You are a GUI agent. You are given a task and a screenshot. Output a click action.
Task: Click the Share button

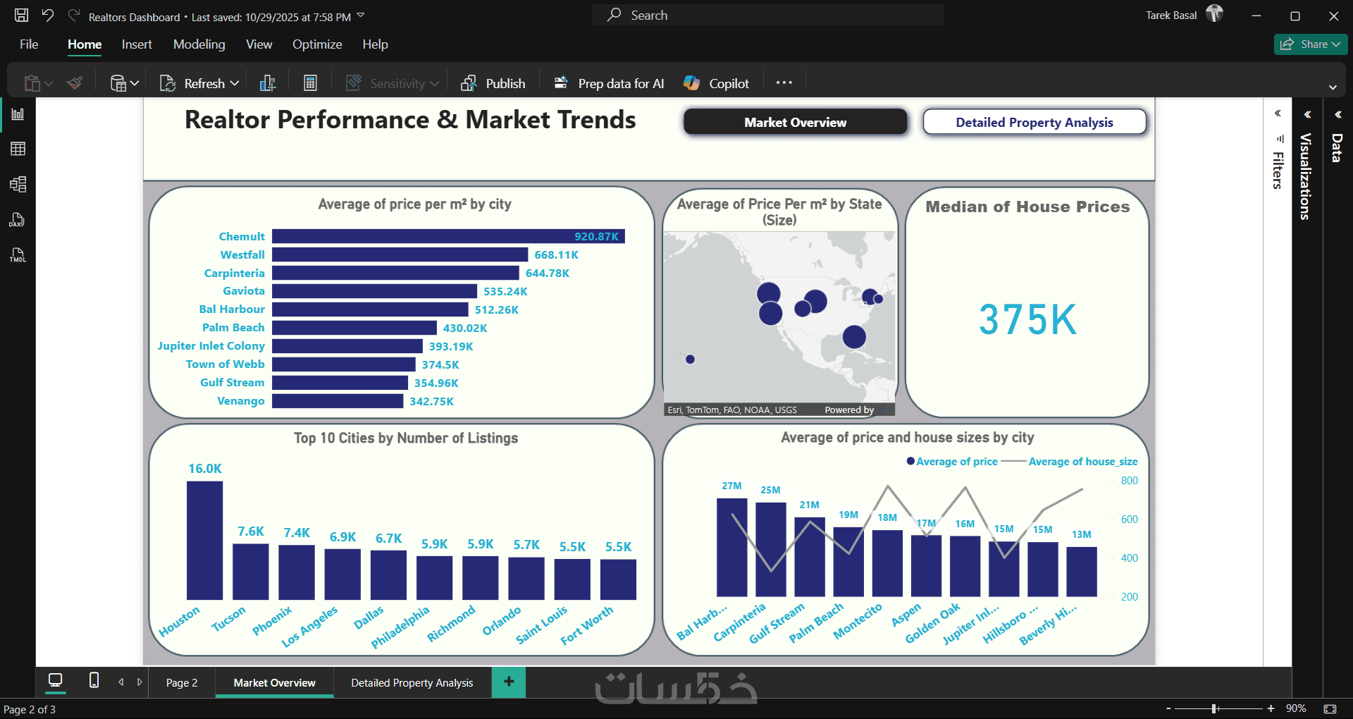tap(1311, 44)
